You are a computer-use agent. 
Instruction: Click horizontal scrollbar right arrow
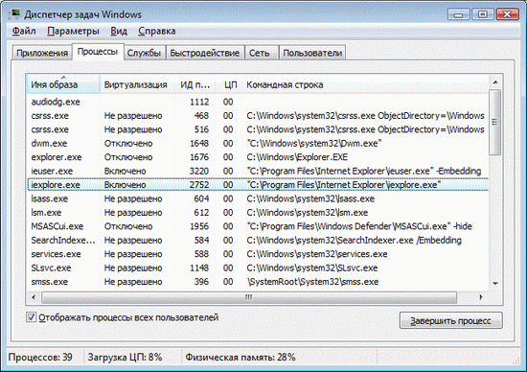(481, 297)
